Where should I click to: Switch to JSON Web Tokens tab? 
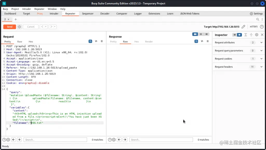[x=190, y=13]
